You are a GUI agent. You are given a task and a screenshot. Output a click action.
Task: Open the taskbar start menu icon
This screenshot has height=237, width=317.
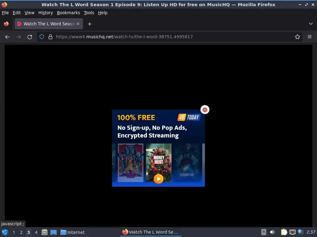[x=5, y=232]
